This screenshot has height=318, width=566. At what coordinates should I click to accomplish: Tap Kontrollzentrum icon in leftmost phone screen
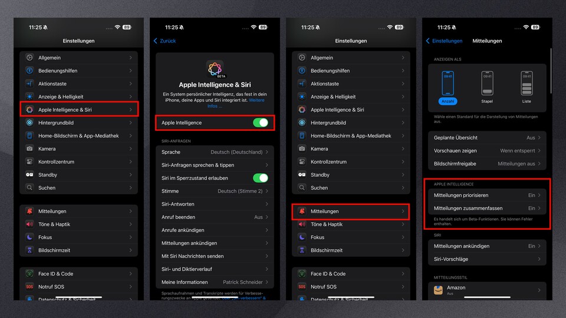(29, 161)
